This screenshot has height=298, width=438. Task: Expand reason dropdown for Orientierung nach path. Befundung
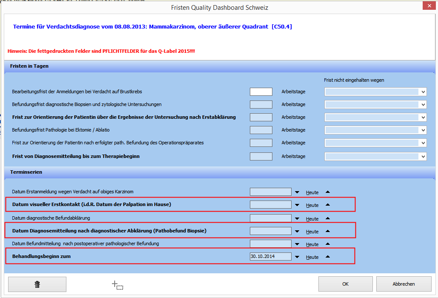423,143
